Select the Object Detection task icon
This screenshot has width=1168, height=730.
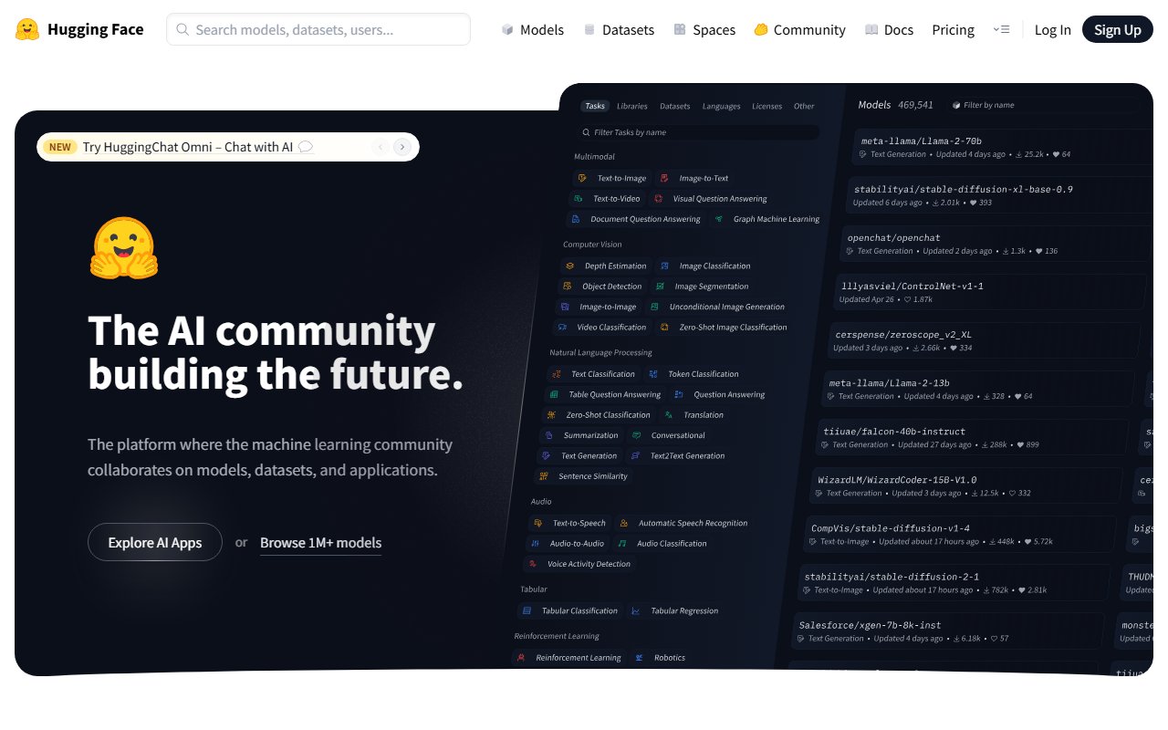point(569,286)
